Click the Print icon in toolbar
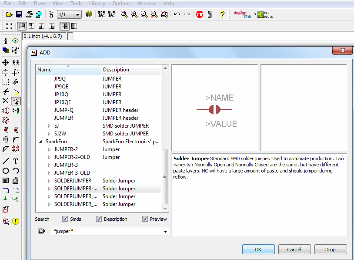 click(29, 14)
